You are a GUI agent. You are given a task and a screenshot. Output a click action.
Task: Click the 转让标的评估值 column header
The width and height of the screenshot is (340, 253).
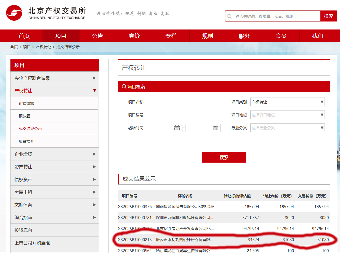(237, 196)
